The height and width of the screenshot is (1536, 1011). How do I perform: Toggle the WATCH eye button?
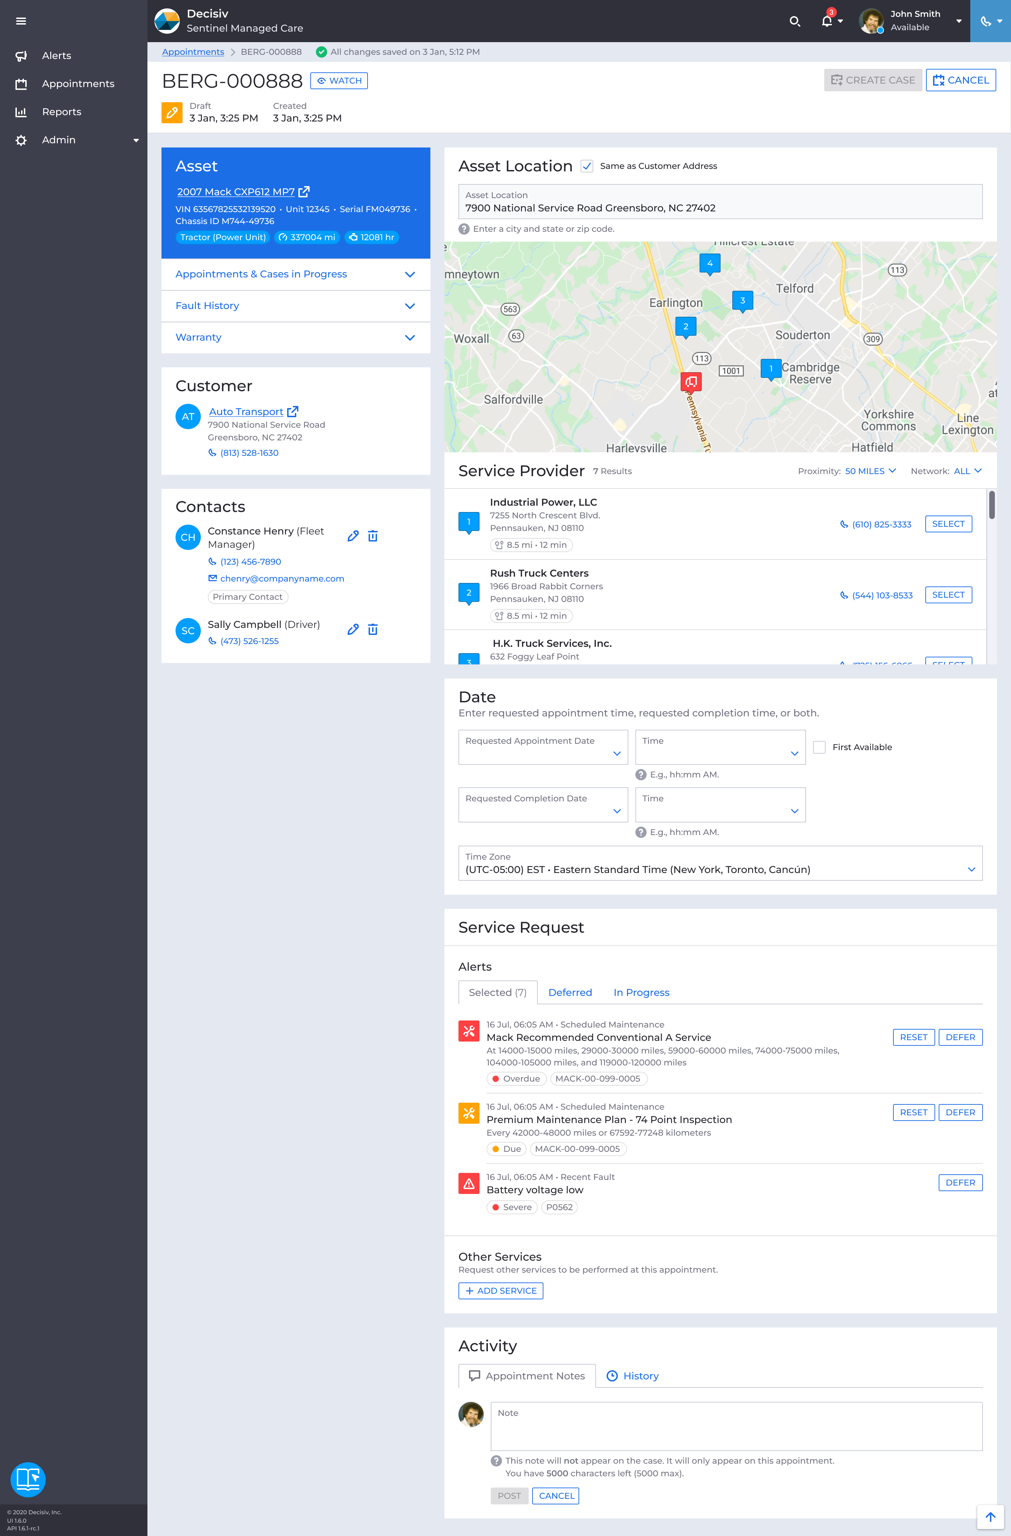pyautogui.click(x=339, y=81)
